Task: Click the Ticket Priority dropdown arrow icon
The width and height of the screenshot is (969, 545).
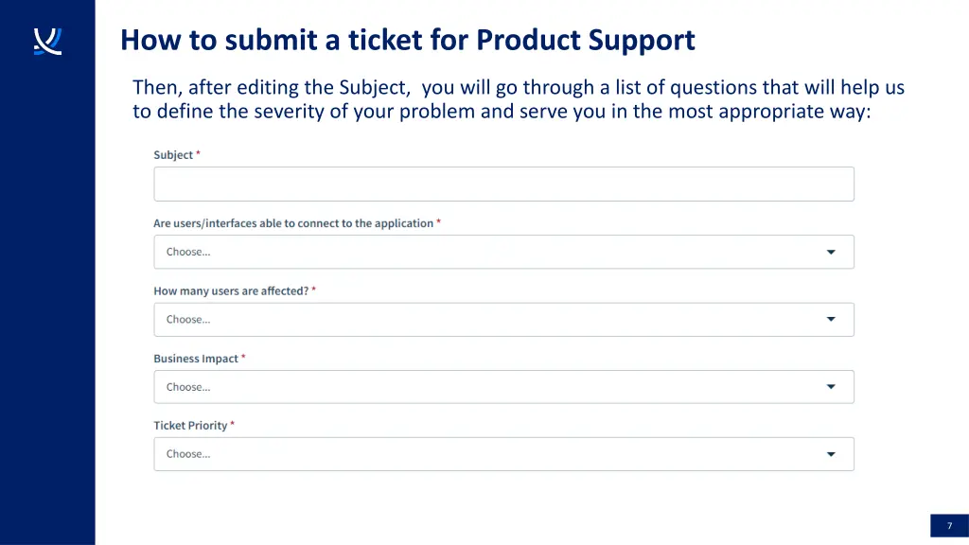Action: (831, 454)
